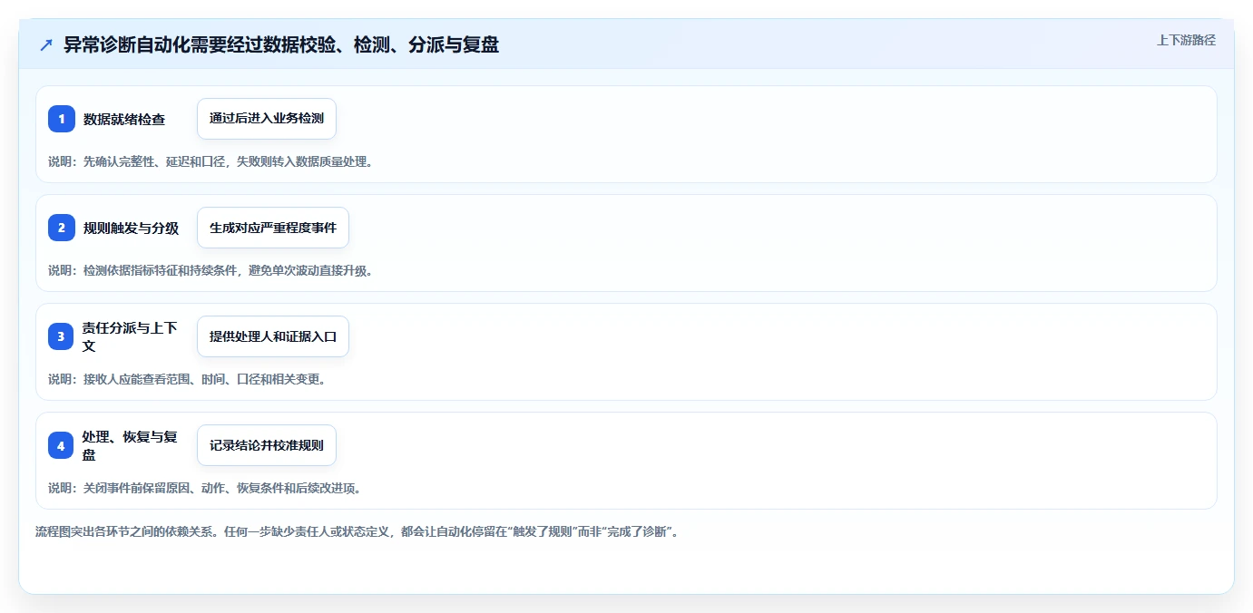Click the 通过后进入业务检测 chip

(267, 119)
